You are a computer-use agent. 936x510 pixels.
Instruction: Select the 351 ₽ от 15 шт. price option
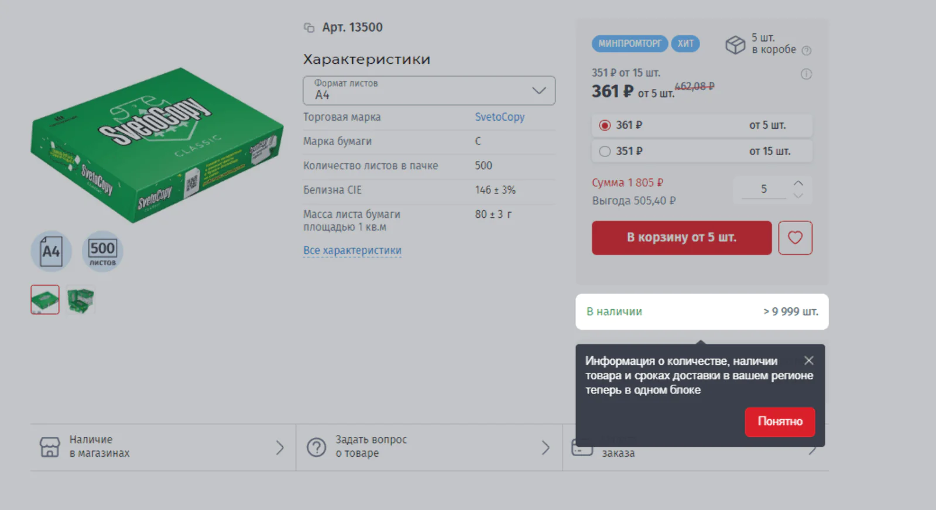tap(702, 151)
